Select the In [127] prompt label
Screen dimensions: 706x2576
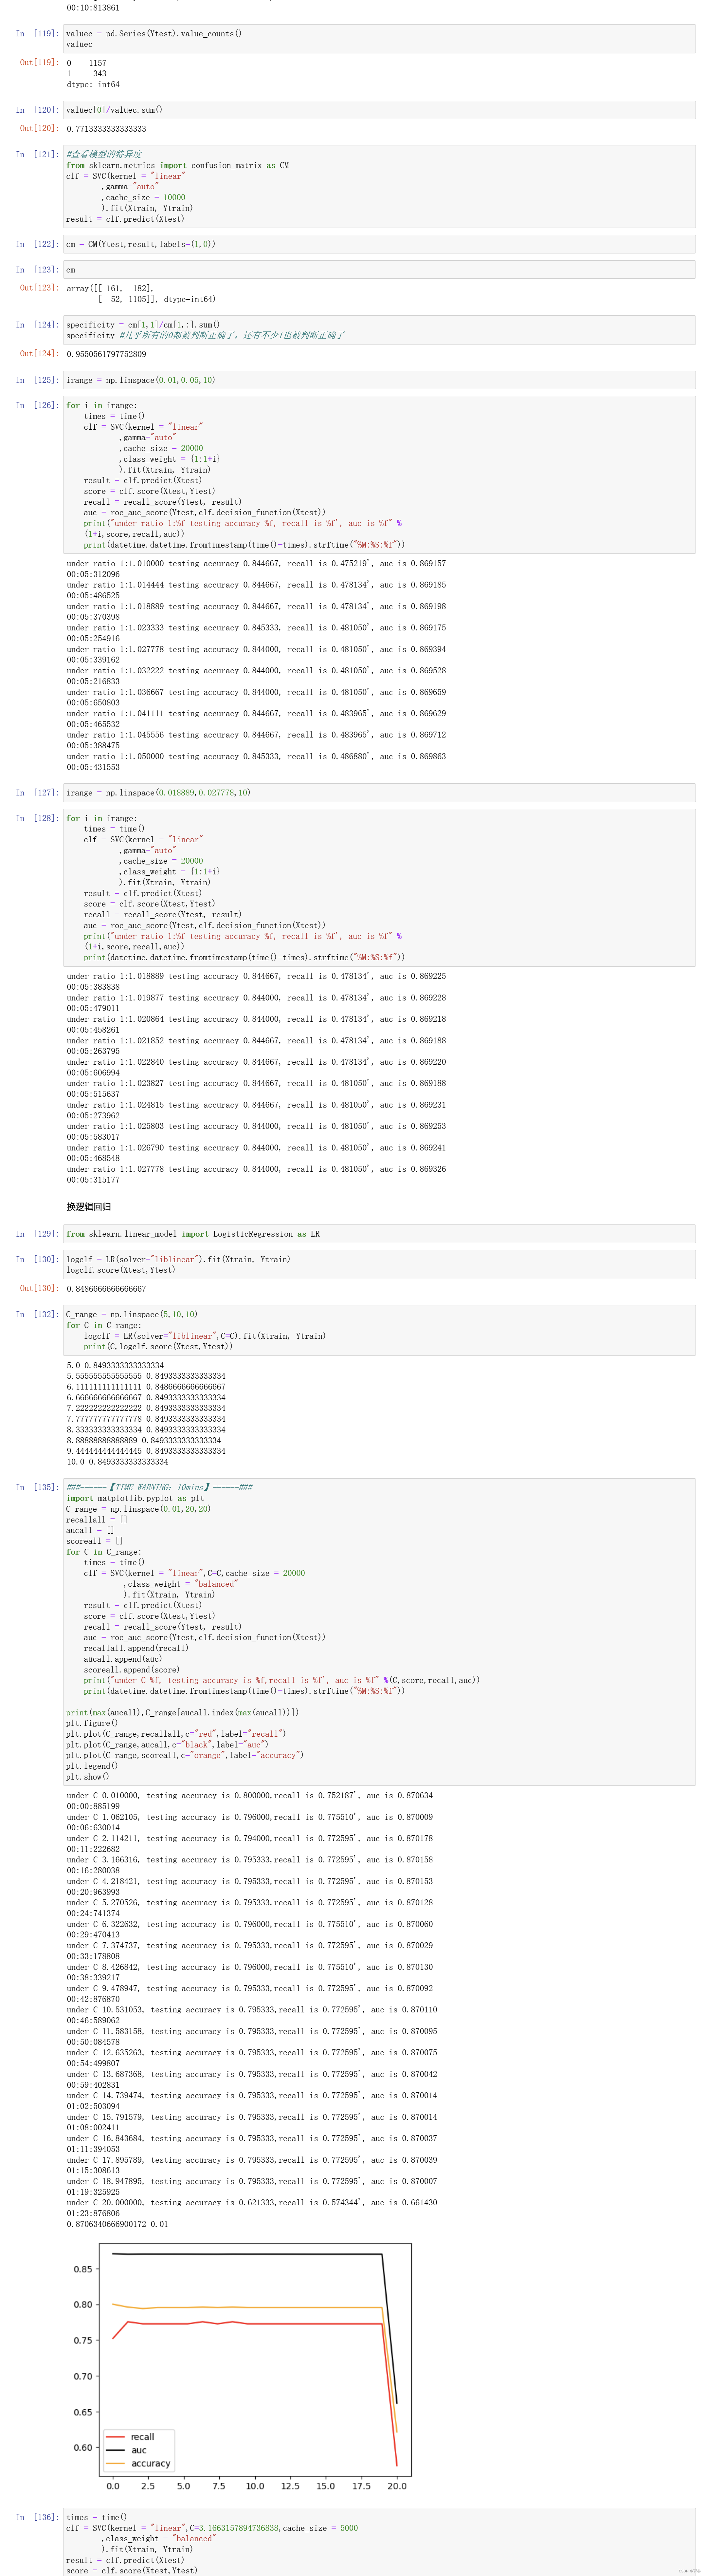pos(37,793)
